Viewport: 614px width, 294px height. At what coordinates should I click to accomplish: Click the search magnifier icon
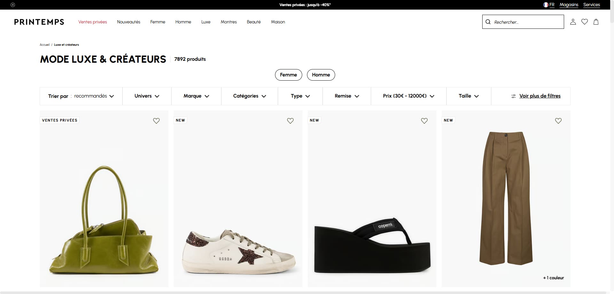pyautogui.click(x=488, y=22)
